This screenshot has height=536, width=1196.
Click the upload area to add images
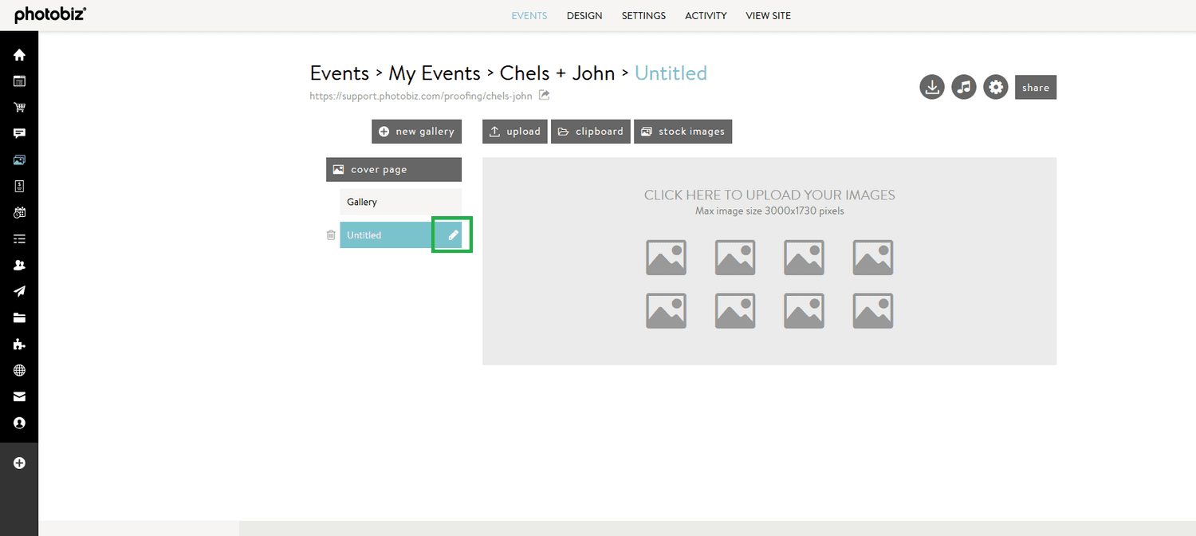(769, 259)
